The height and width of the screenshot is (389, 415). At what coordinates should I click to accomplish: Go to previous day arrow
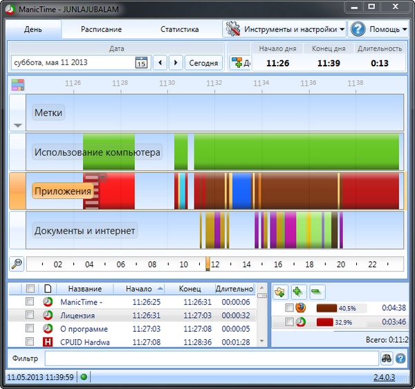tap(160, 63)
